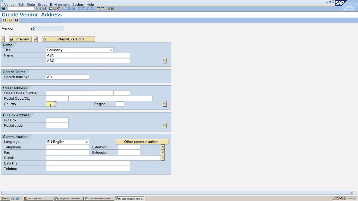Click the Search term field containing AB

pos(67,77)
